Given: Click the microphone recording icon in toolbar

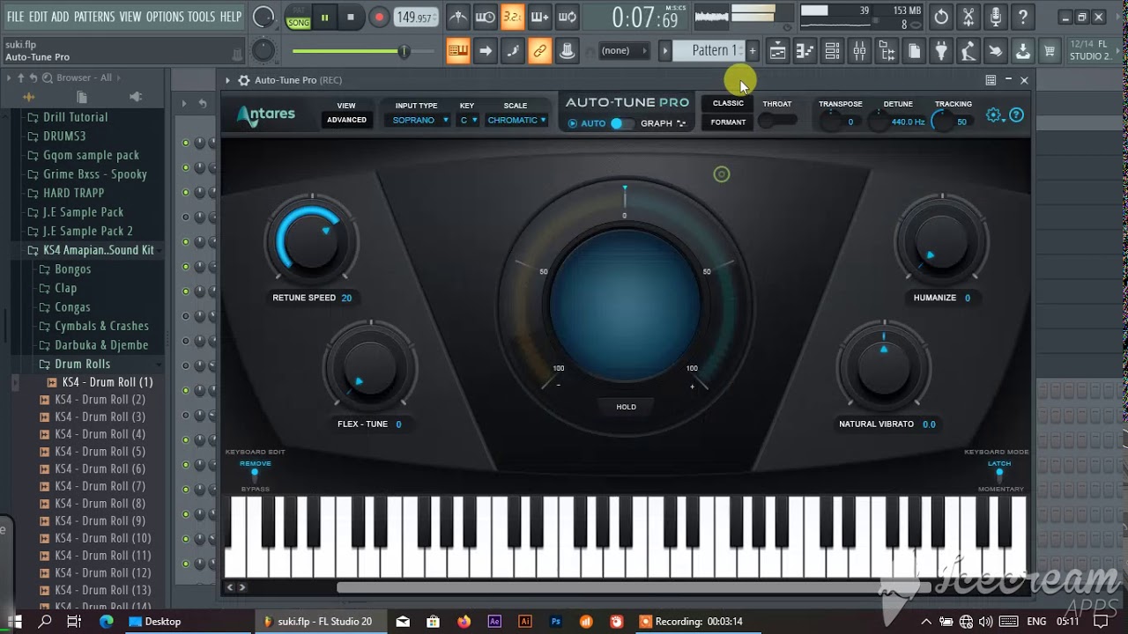Looking at the screenshot, I should 996,17.
